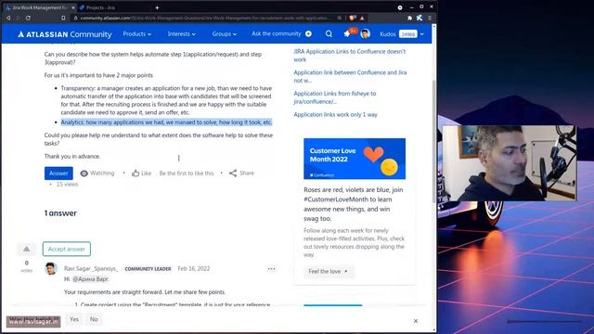The image size is (594, 334).
Task: Open Ravi Sagar _Sparxsys_ profile link
Action: (91, 268)
